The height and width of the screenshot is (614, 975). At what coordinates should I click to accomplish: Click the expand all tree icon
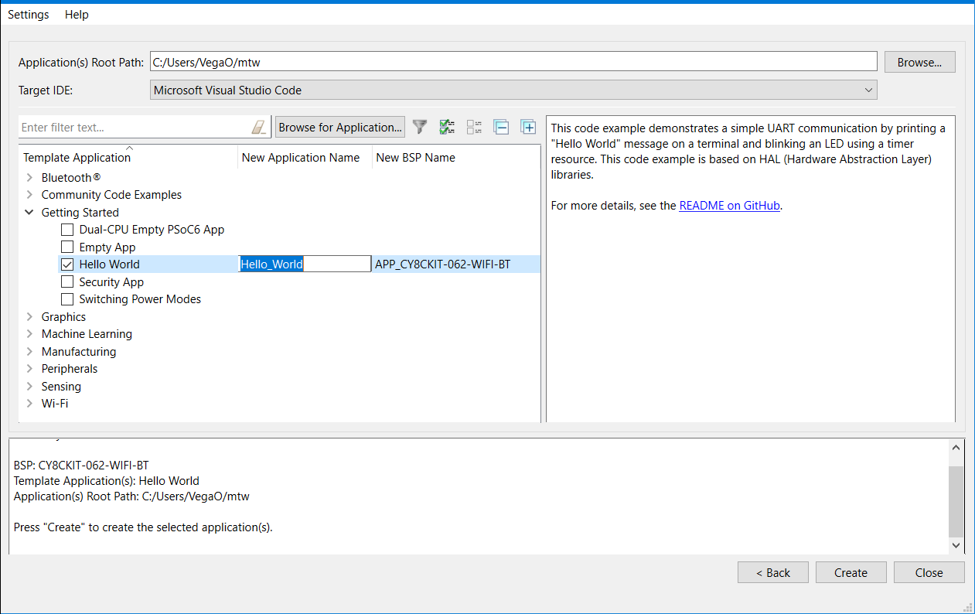point(528,127)
